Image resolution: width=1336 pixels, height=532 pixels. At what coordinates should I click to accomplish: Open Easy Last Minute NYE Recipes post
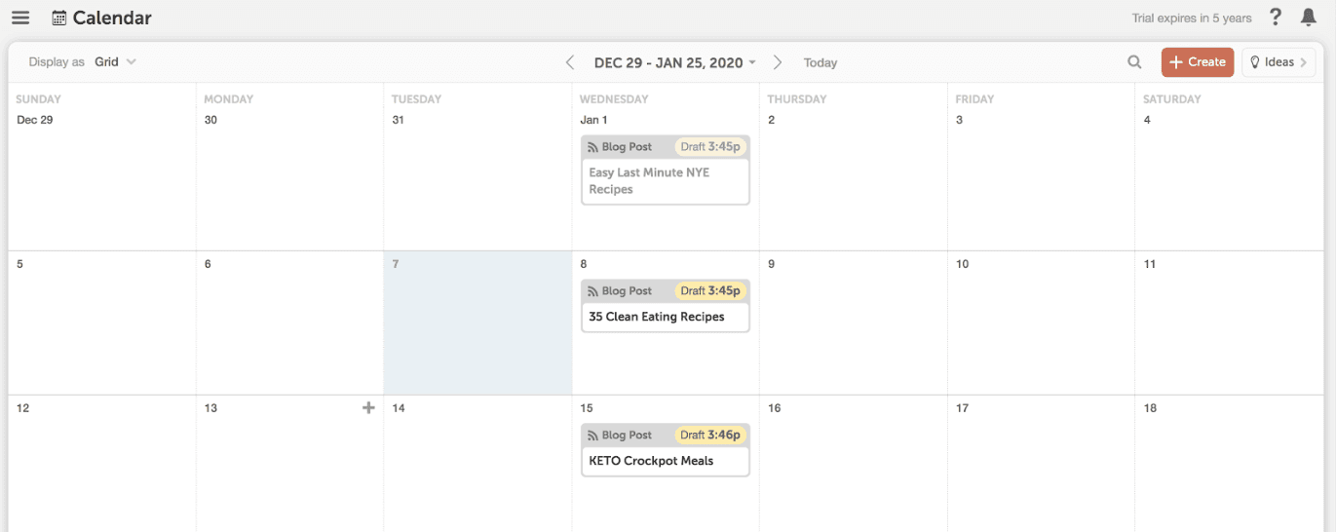tap(666, 181)
